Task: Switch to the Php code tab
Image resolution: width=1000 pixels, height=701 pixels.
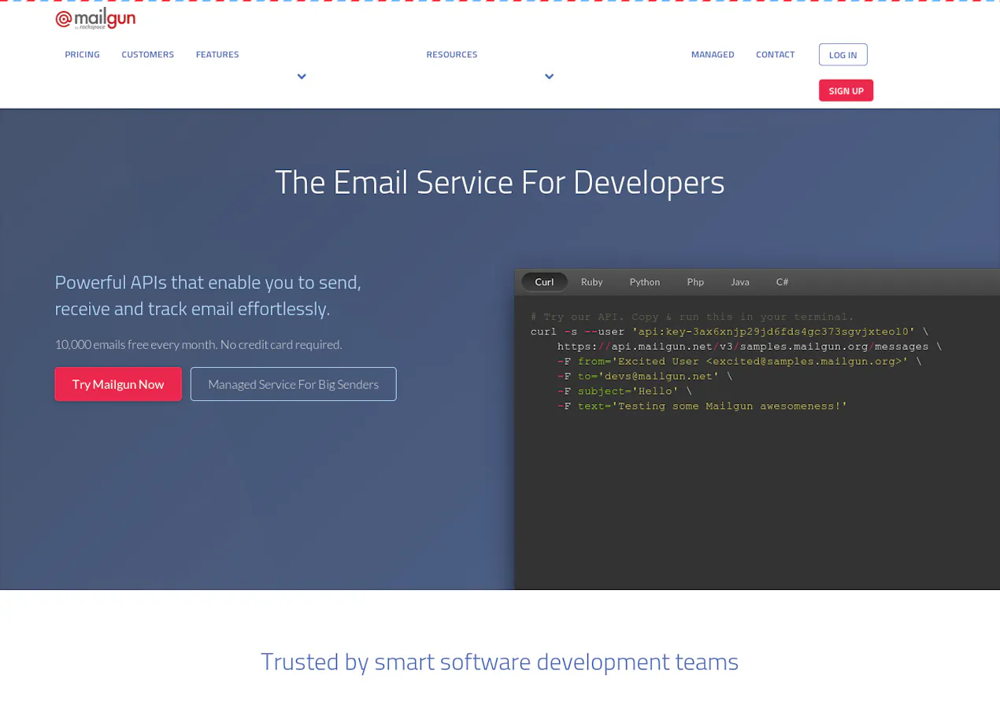Action: [695, 282]
